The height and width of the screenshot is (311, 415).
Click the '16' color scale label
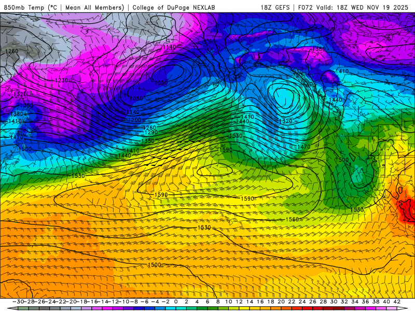point(260,302)
